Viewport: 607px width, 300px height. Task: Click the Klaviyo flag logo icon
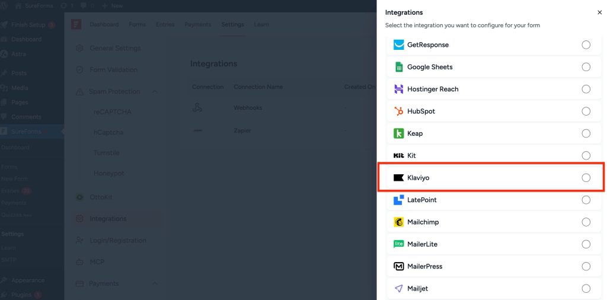click(x=399, y=178)
